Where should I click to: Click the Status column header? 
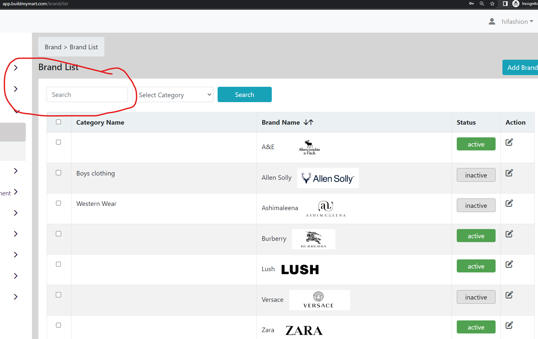pos(466,122)
